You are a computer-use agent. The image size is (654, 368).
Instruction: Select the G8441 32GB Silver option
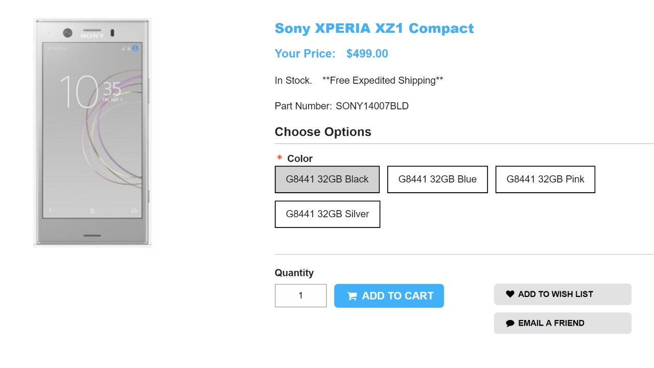point(327,214)
